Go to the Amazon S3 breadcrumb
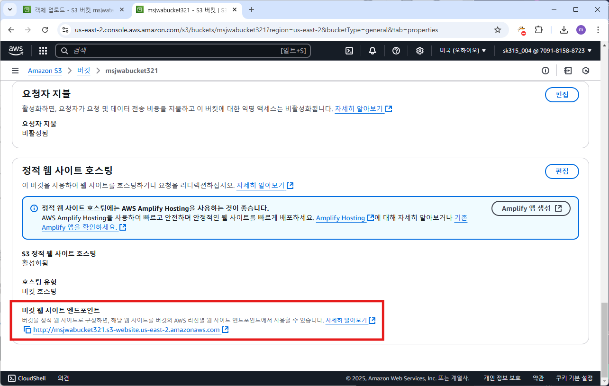 45,71
